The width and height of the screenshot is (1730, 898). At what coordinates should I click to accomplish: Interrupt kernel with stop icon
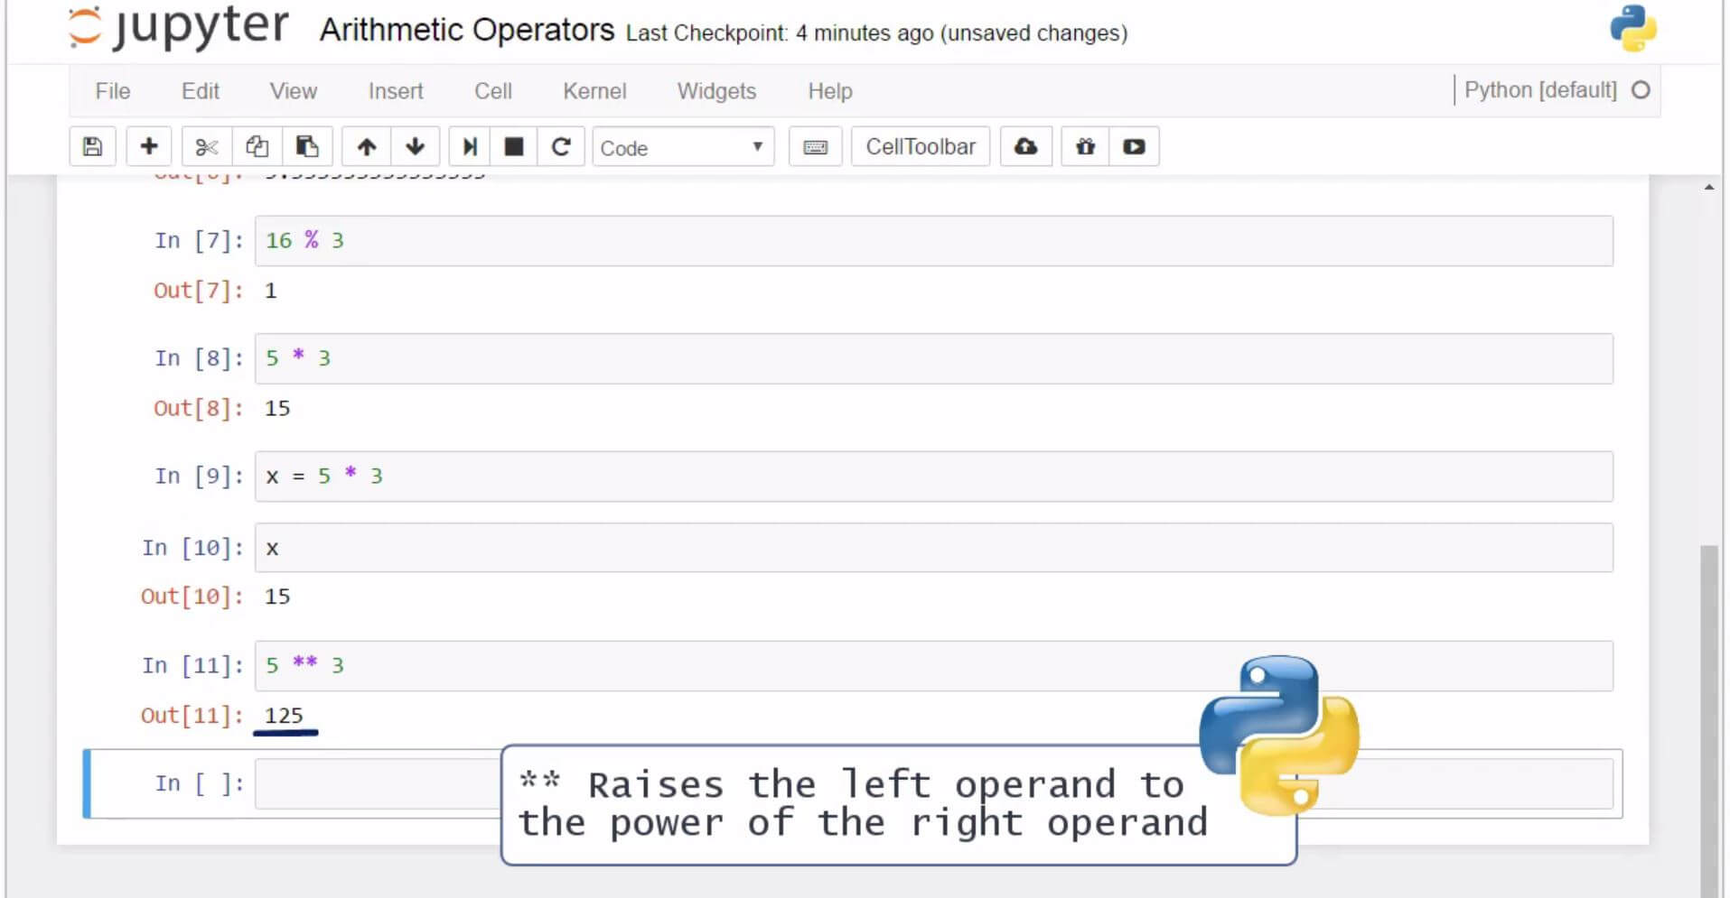click(514, 147)
